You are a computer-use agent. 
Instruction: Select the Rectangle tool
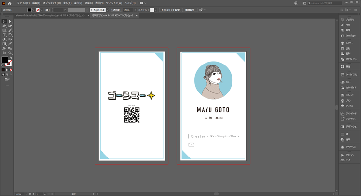tap(4, 30)
